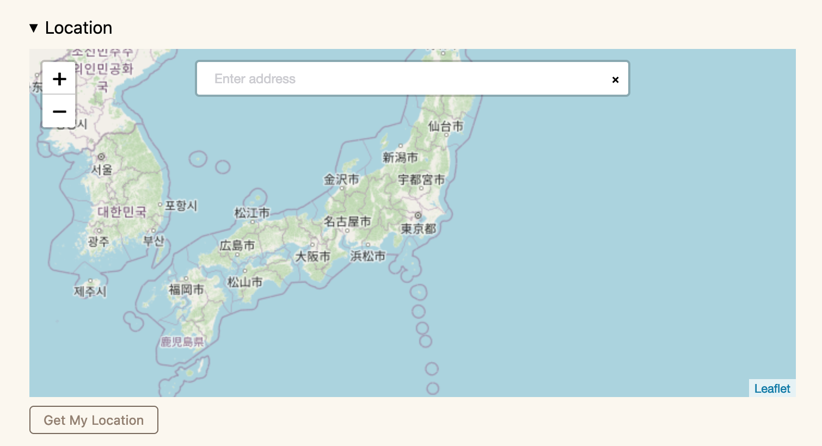Screen dimensions: 822x446
Task: Click the 新潟市 map label
Action: click(400, 158)
